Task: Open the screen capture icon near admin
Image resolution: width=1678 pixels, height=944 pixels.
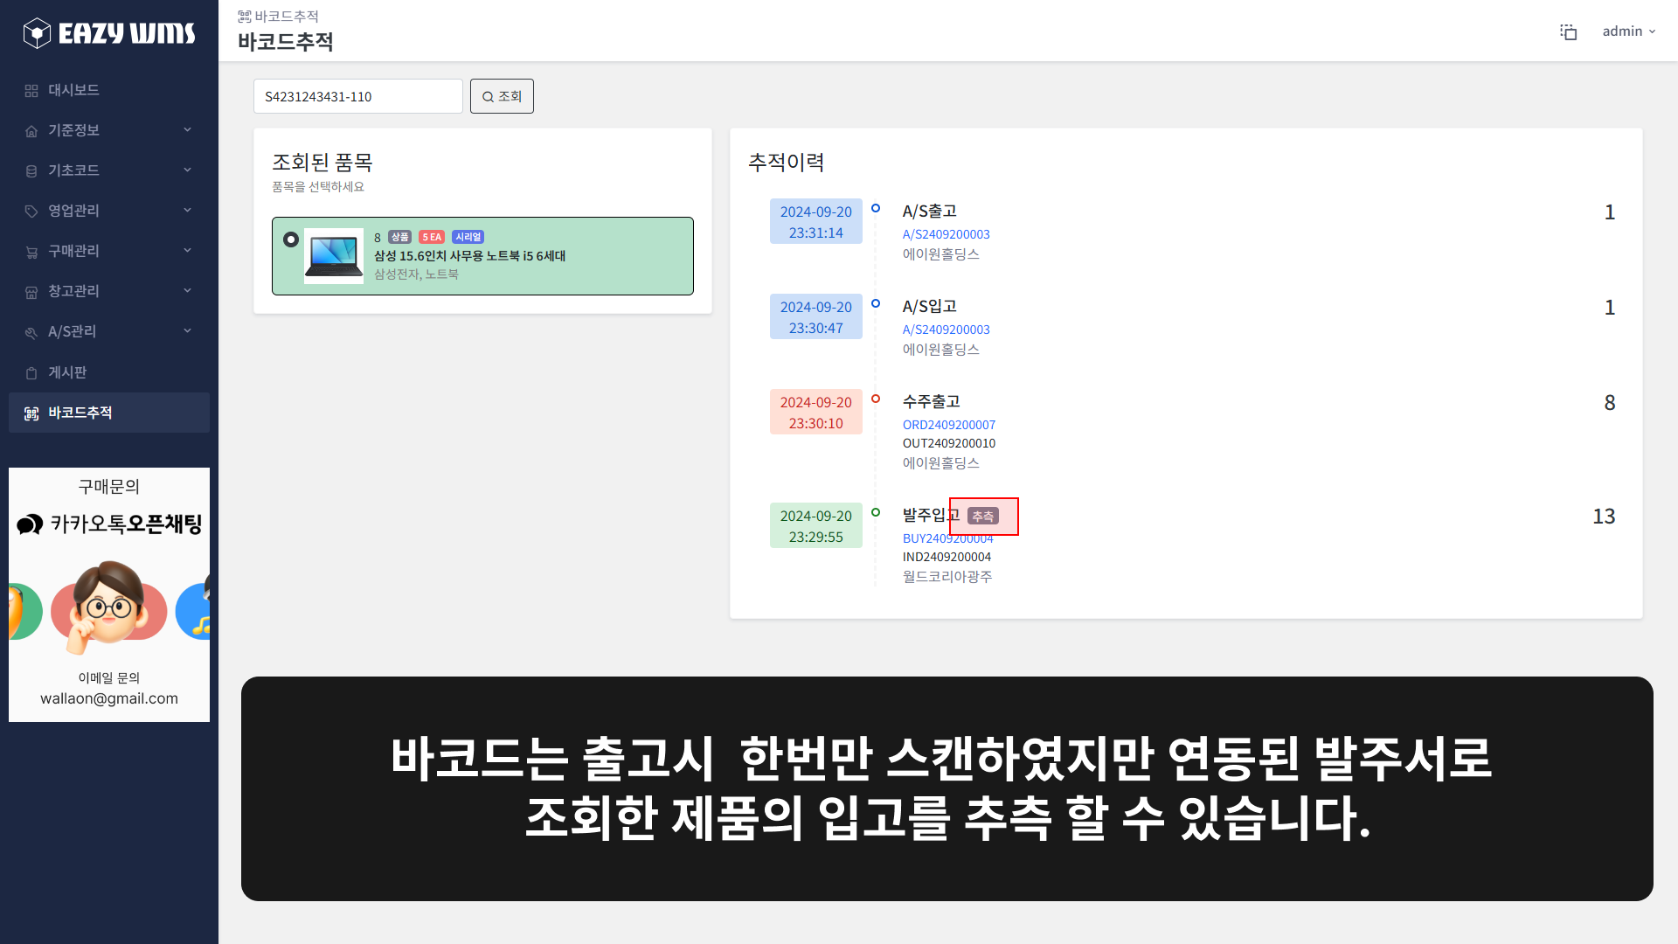Action: pyautogui.click(x=1569, y=31)
